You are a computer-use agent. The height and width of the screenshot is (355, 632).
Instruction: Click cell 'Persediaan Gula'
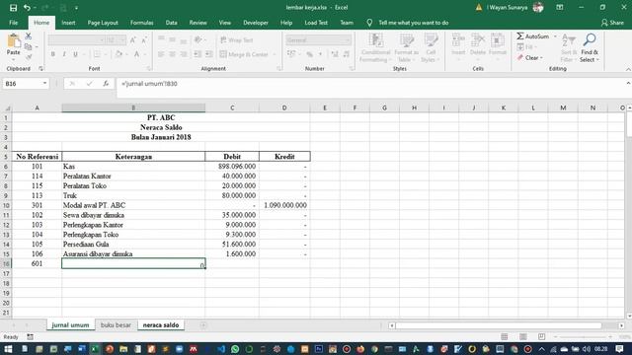coord(133,245)
